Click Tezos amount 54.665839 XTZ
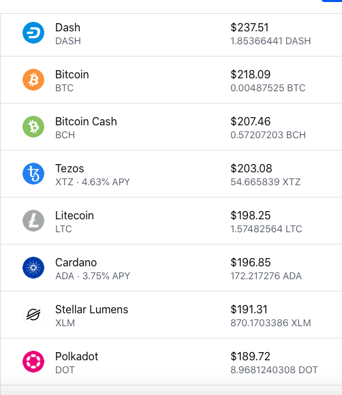 click(x=266, y=182)
